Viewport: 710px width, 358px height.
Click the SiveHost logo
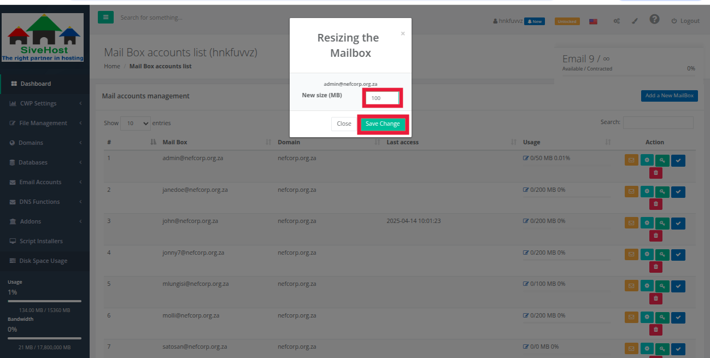point(43,37)
